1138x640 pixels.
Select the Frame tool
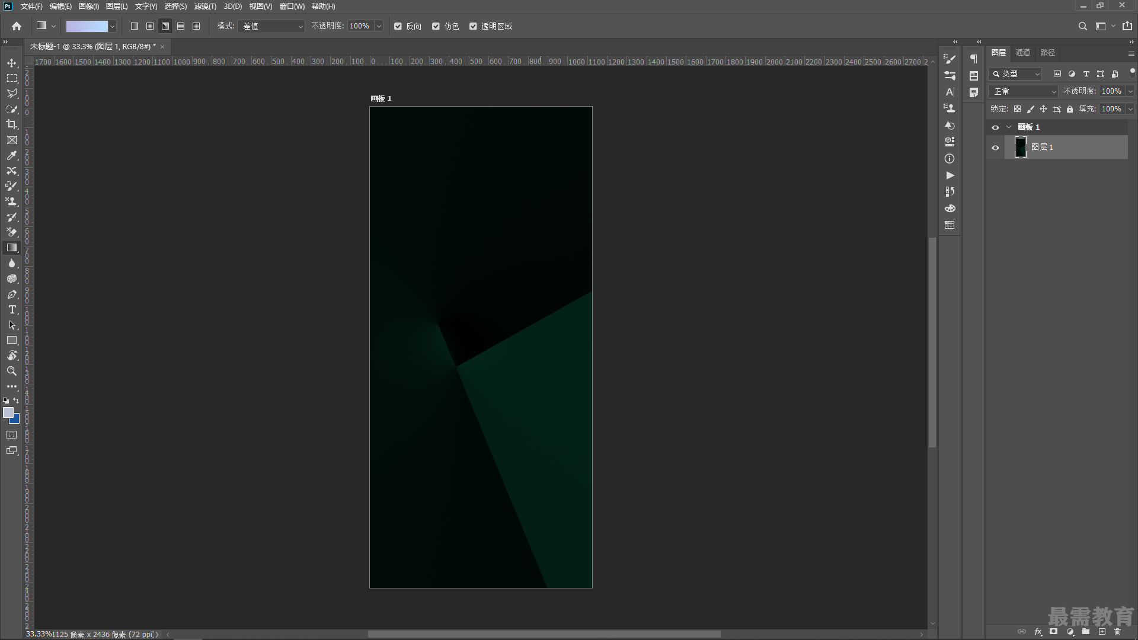click(x=12, y=140)
